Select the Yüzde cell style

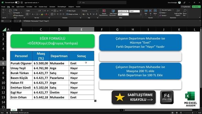point(123,14)
